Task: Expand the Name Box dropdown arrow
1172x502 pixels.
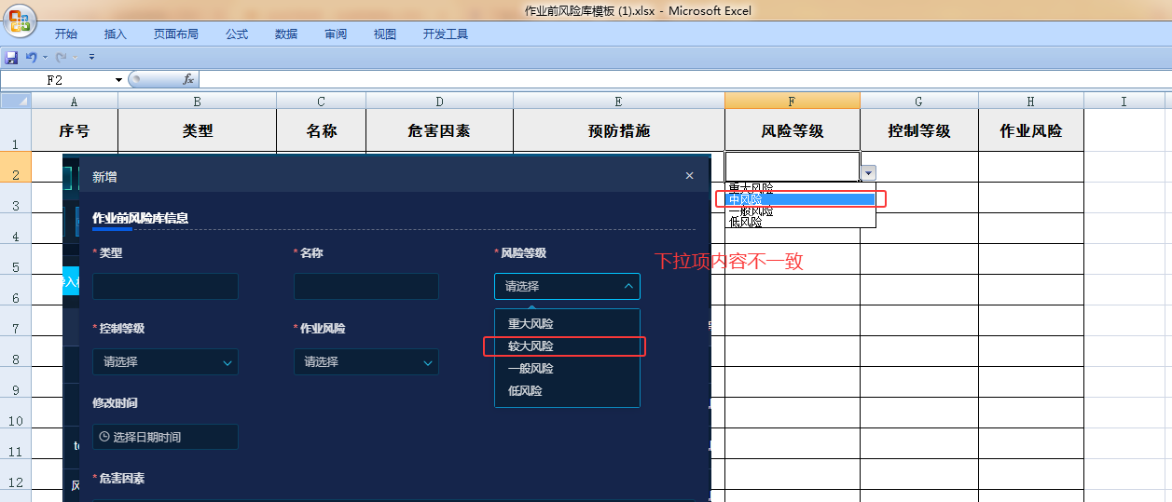Action: (x=118, y=80)
